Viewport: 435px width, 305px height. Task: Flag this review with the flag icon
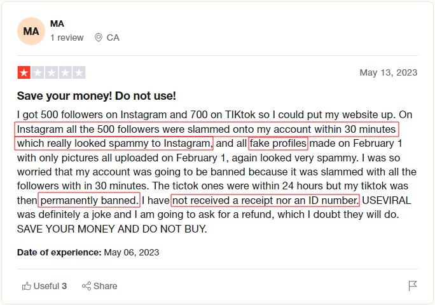pos(413,286)
